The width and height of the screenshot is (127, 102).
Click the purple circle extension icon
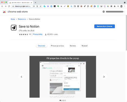click(x=105, y=6)
